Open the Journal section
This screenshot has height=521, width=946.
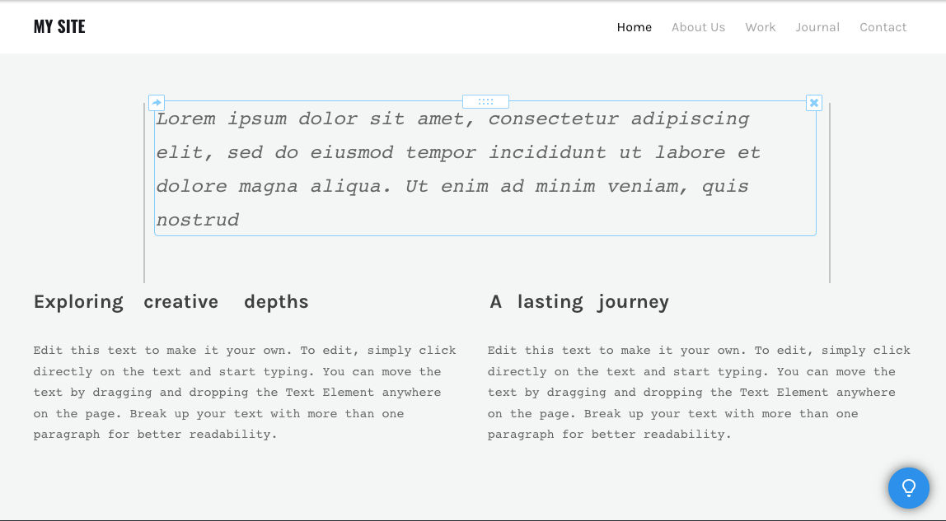pyautogui.click(x=817, y=27)
